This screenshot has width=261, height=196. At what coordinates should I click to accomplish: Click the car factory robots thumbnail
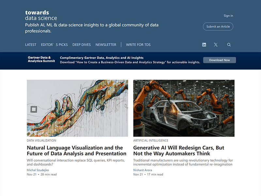point(184,107)
